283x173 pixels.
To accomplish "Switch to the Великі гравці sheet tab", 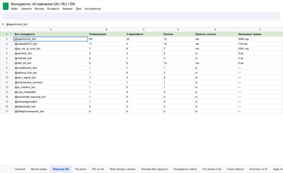I will pyautogui.click(x=39, y=169).
